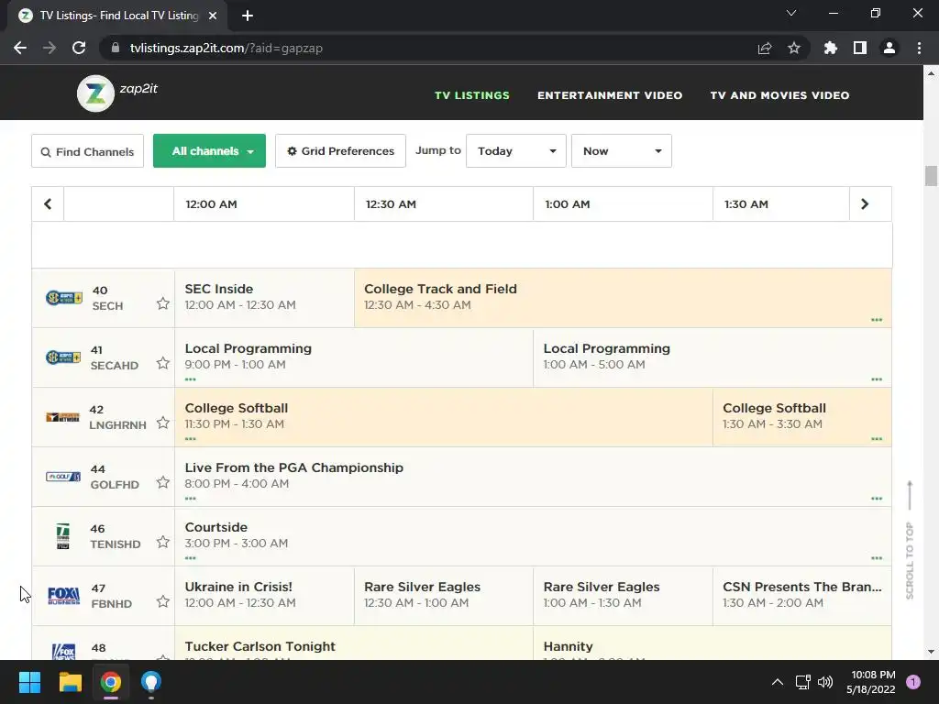Open the Entertainment Video nav item
This screenshot has height=704, width=939.
pos(610,95)
